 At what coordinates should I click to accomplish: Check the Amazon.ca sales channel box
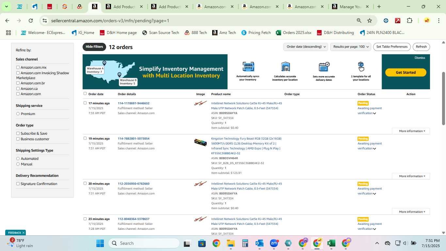click(x=18, y=89)
